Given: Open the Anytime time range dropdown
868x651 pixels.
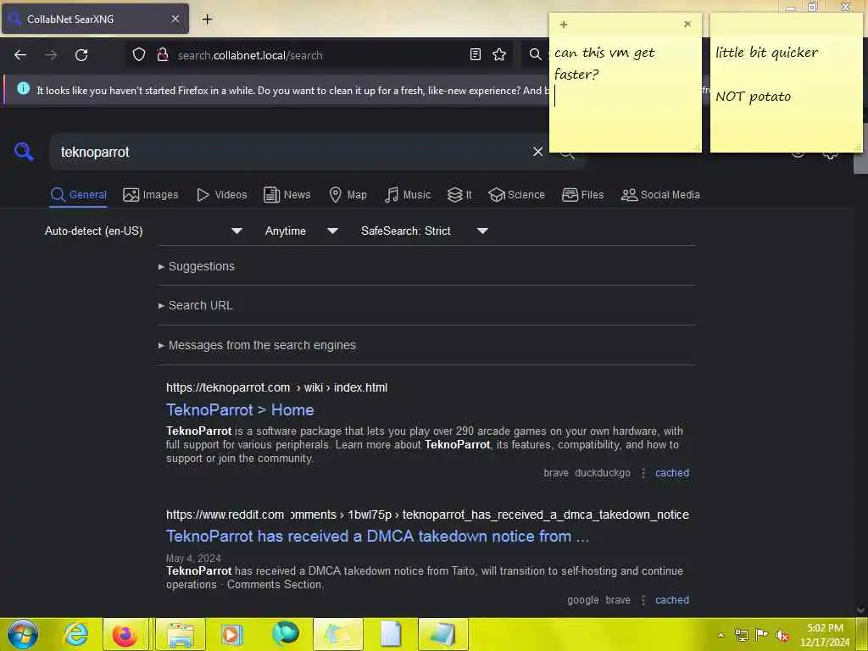Looking at the screenshot, I should 301,231.
